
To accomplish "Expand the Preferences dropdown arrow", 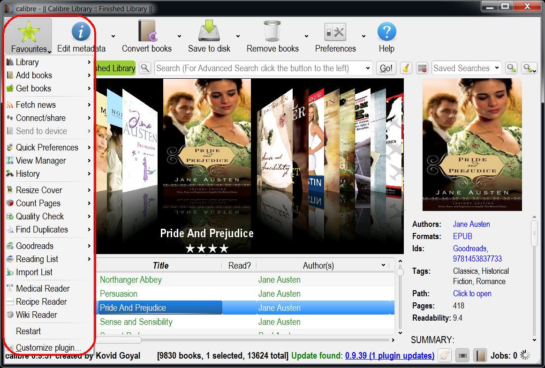I will pos(363,36).
